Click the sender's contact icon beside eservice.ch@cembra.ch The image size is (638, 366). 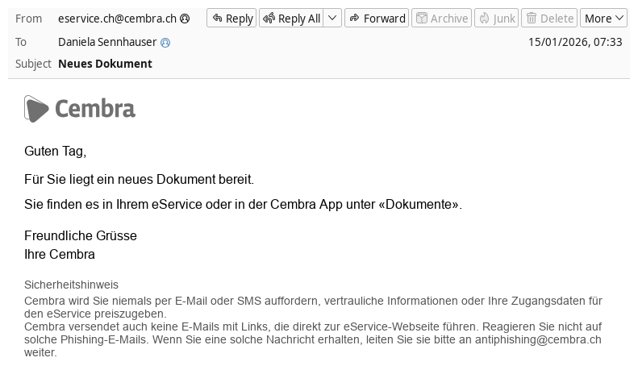point(185,19)
